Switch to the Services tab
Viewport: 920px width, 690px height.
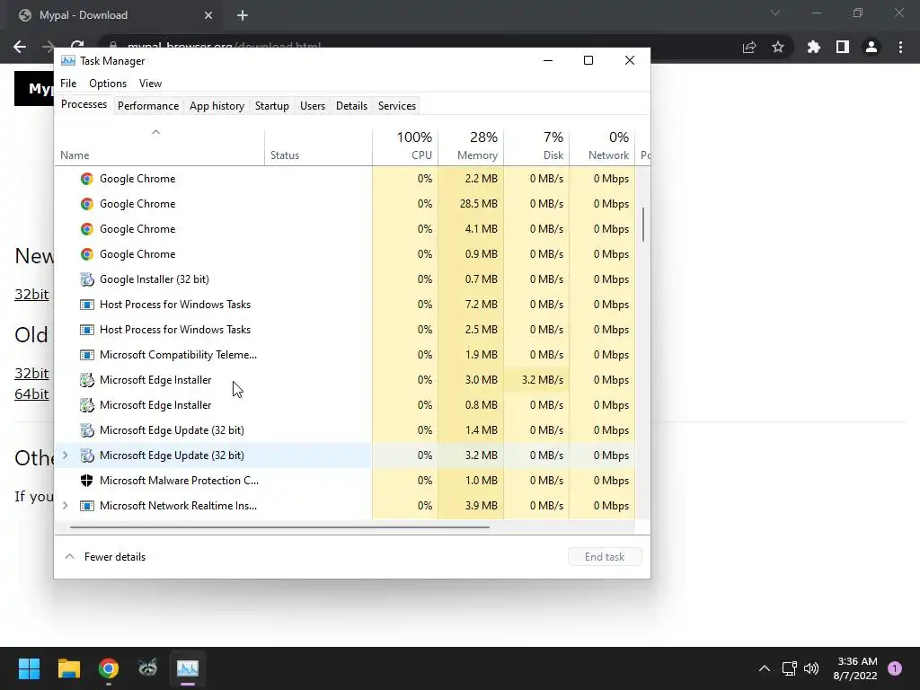[396, 106]
